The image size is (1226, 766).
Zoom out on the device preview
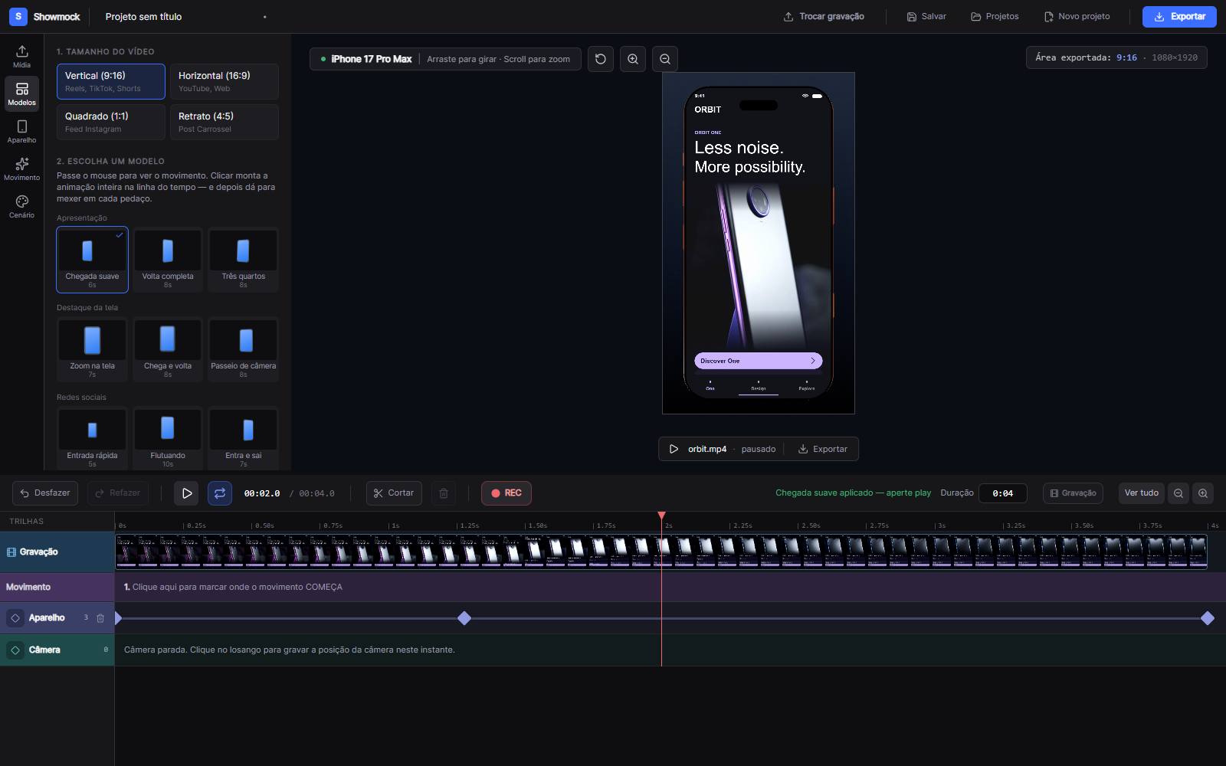pyautogui.click(x=665, y=59)
